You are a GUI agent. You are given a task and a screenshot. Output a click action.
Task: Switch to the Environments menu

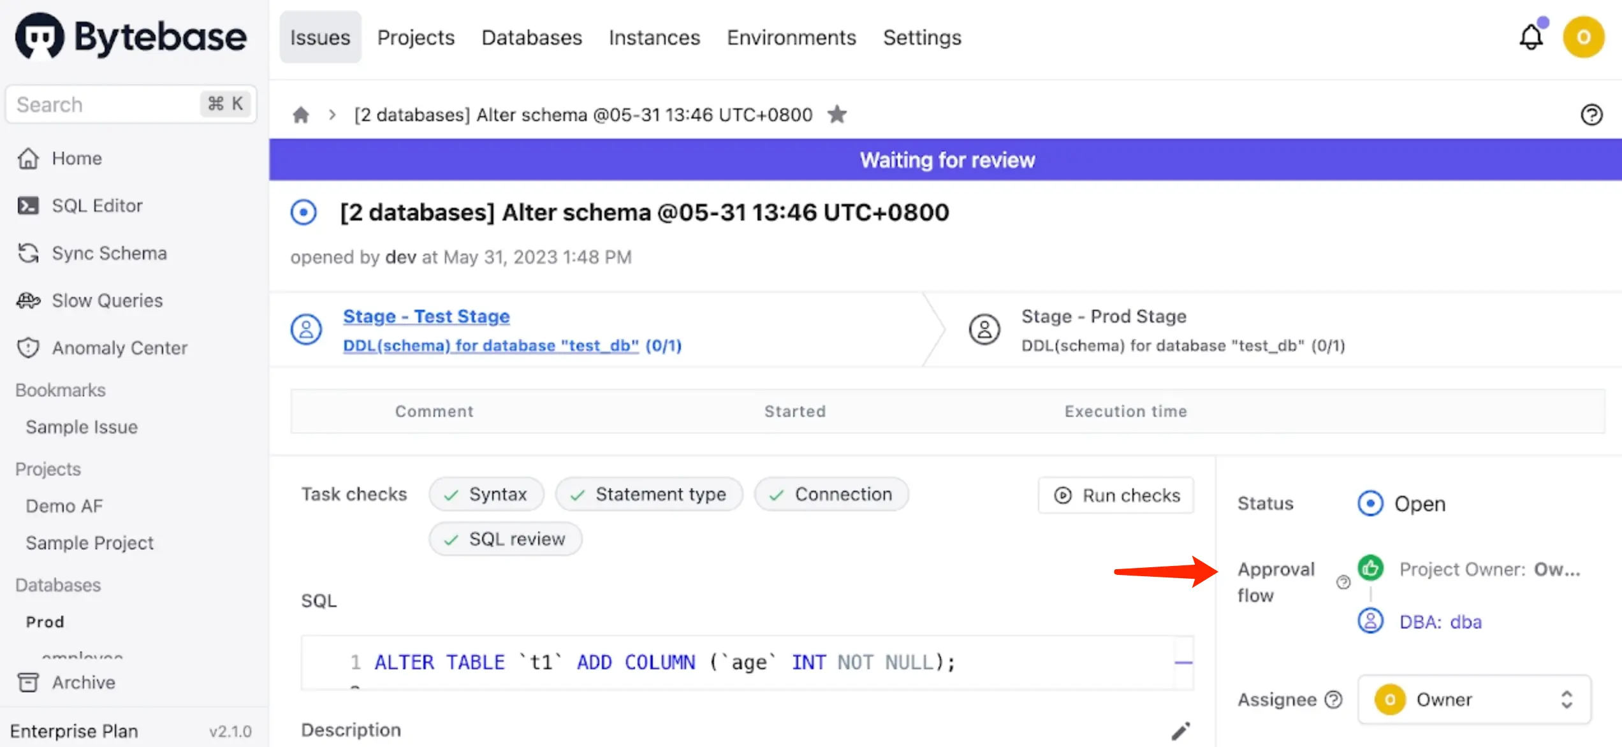(x=791, y=37)
